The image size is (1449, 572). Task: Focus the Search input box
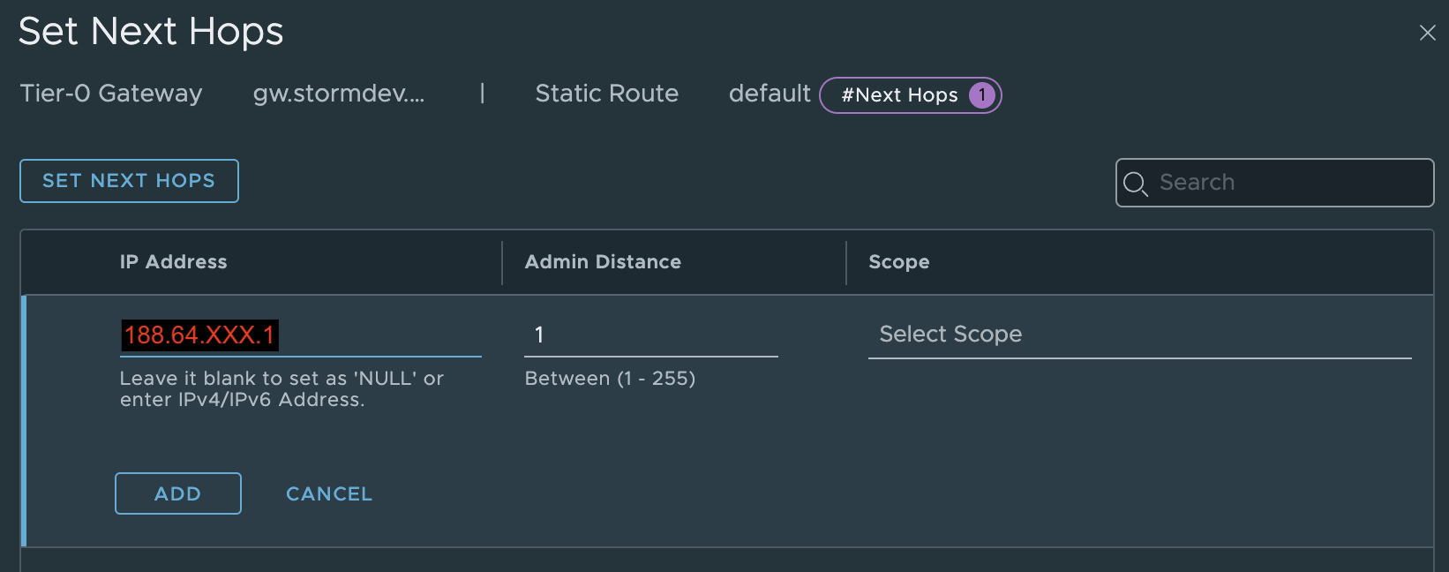pyautogui.click(x=1288, y=183)
